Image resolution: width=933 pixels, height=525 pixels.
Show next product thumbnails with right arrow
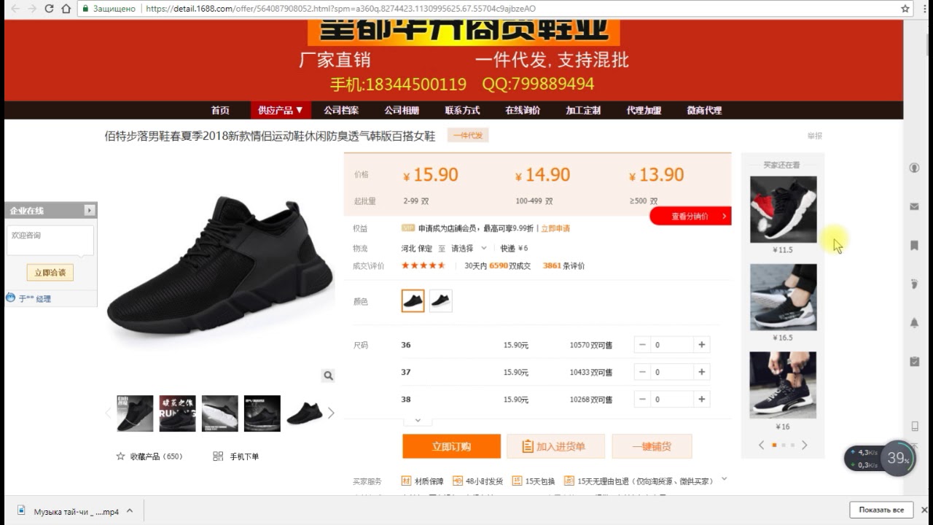coord(331,413)
